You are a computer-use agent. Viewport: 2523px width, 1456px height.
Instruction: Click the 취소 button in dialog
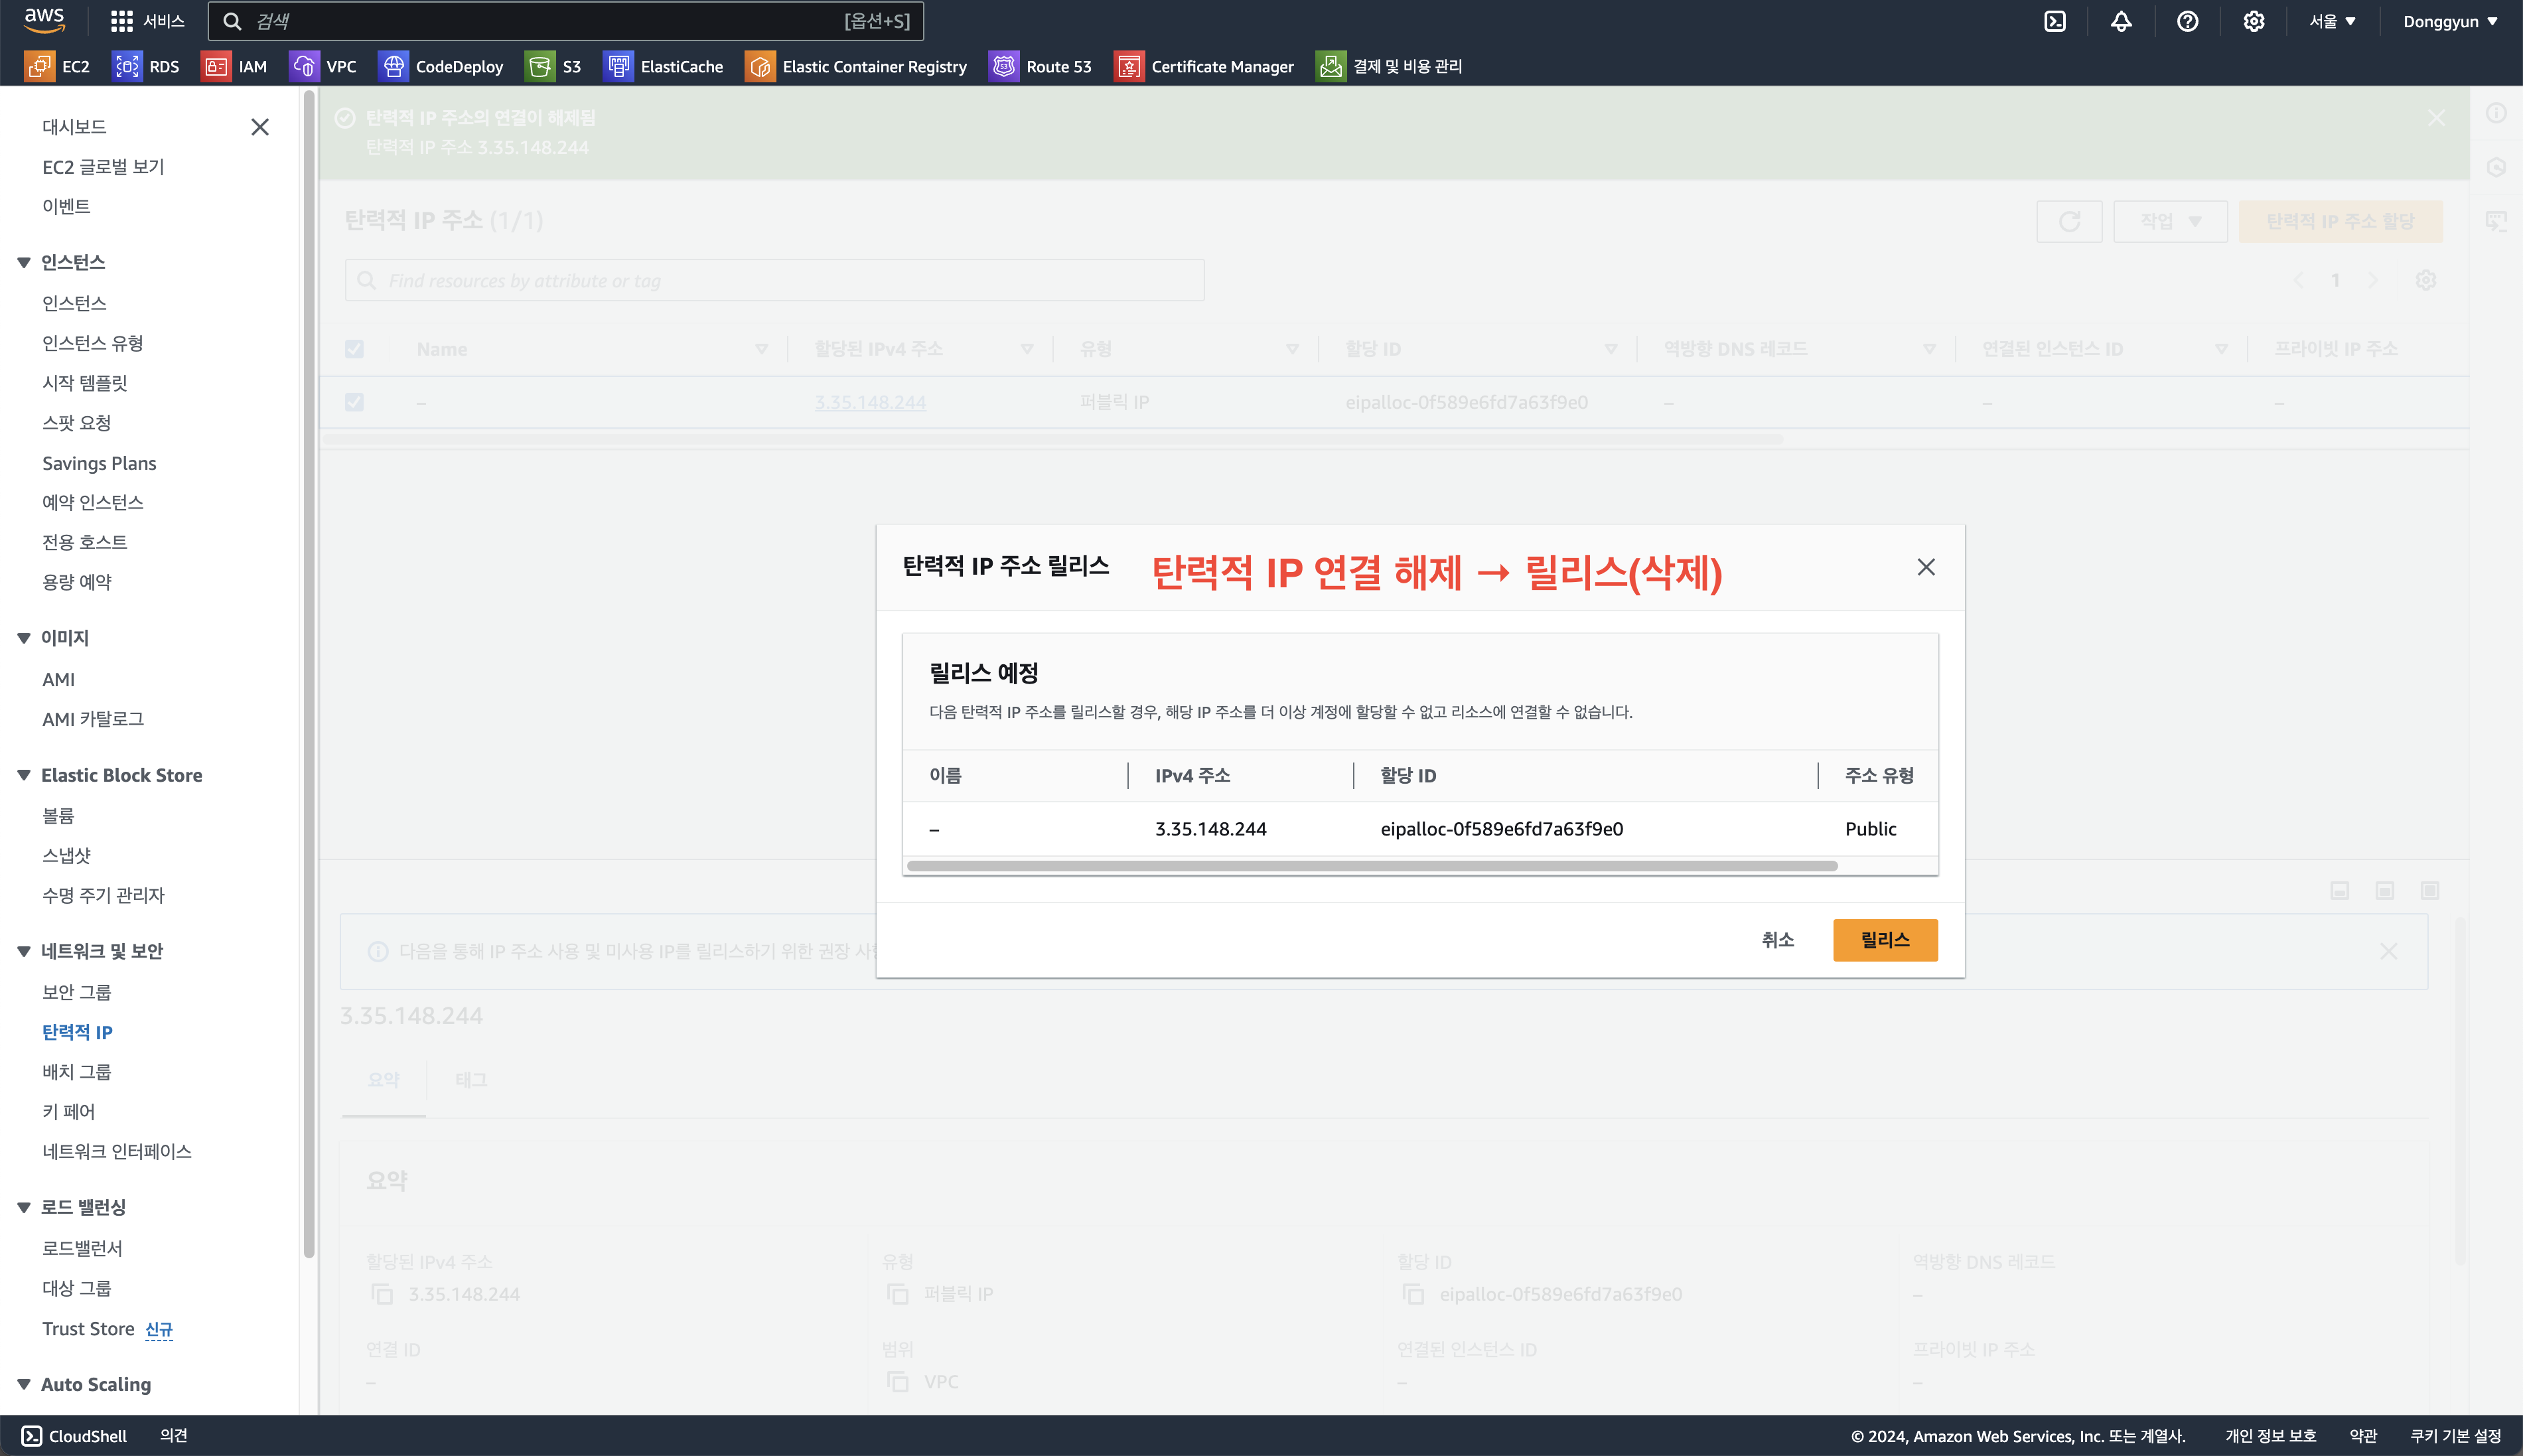pos(1777,940)
